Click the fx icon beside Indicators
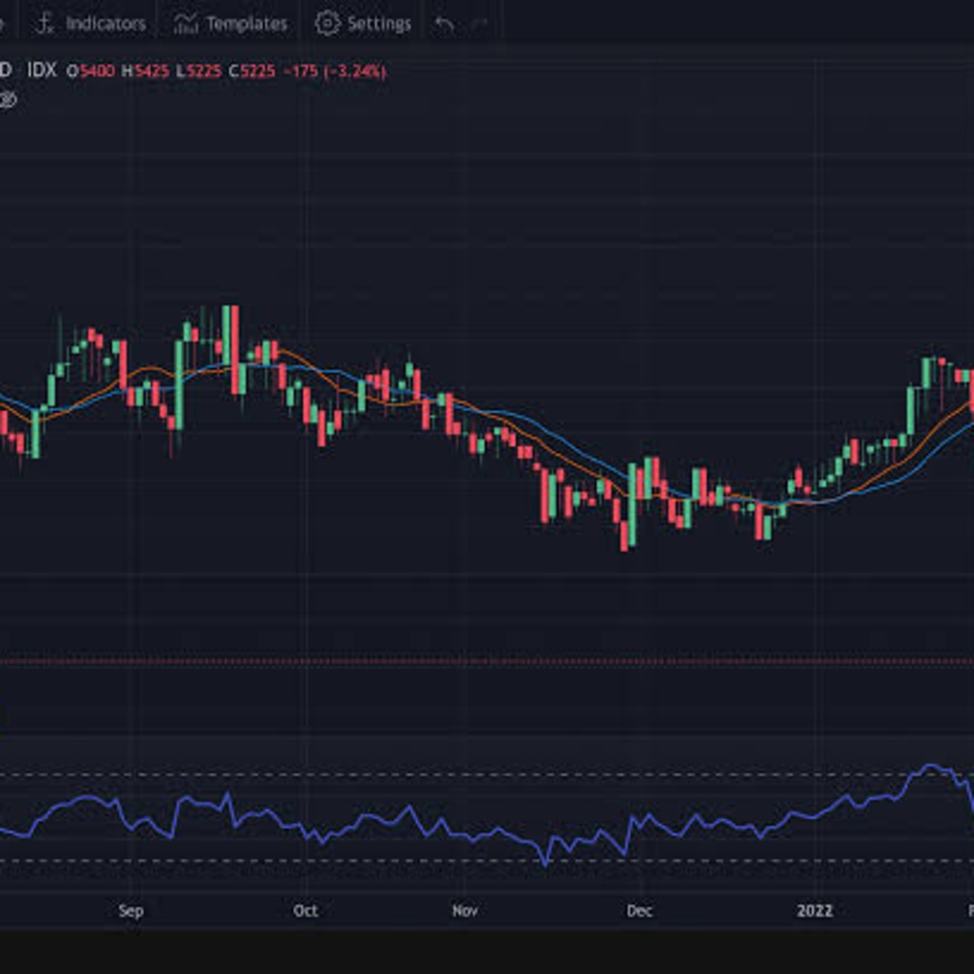Viewport: 974px width, 974px height. (x=46, y=23)
